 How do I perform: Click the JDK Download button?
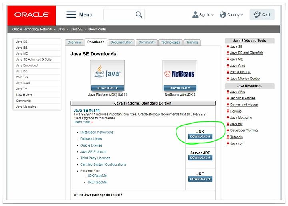pos(200,137)
